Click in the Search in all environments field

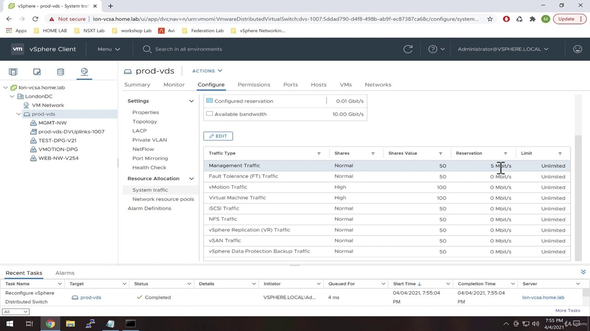click(188, 49)
